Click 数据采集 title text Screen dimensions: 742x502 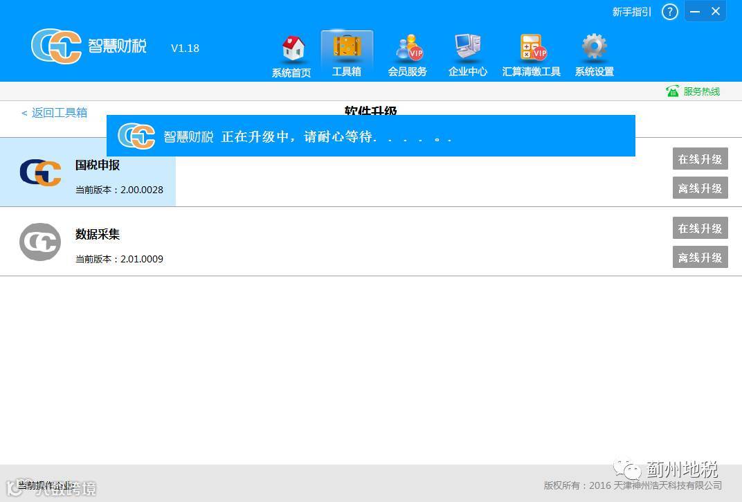(98, 235)
